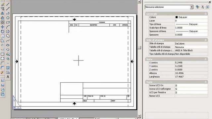Click the Colore black DaLayer swatch
Screen dimensions: 212x119
[x=177, y=17]
